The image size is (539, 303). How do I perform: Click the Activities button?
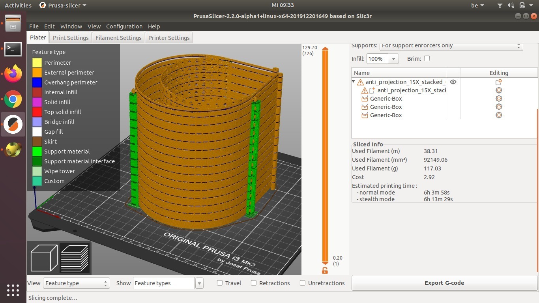pyautogui.click(x=18, y=6)
